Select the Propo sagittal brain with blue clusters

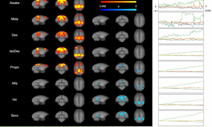(101, 68)
